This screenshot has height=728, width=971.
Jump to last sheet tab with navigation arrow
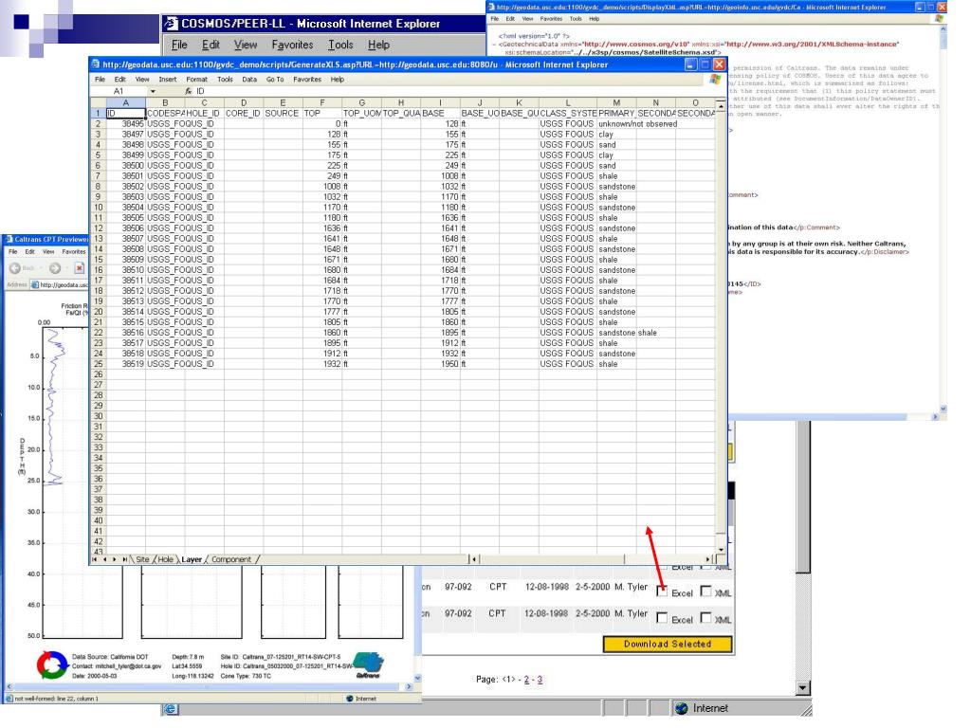tap(124, 559)
